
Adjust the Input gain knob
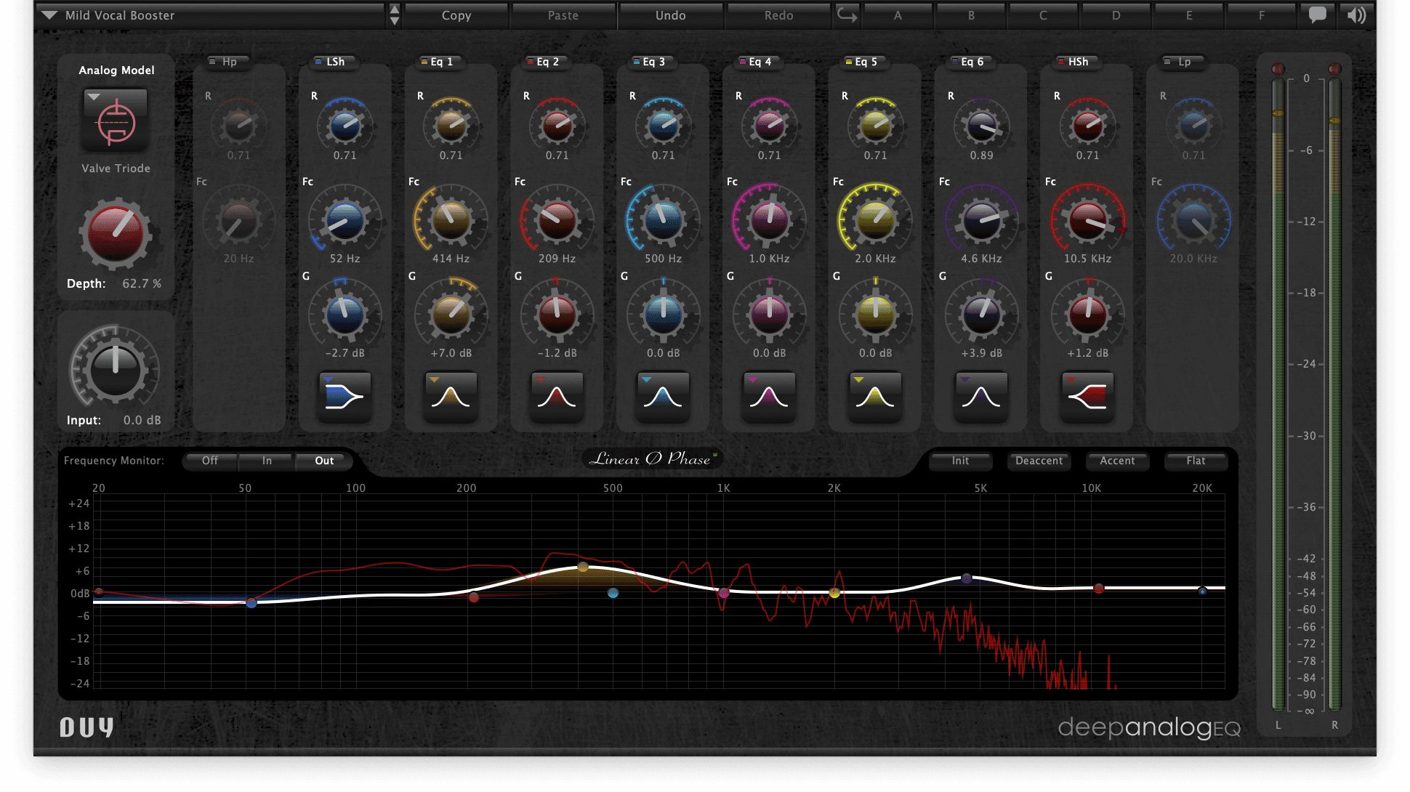coord(115,371)
